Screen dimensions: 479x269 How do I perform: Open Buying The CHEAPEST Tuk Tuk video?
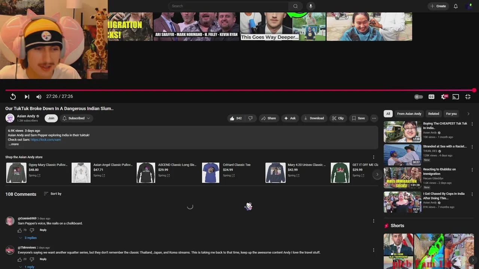tap(402, 132)
